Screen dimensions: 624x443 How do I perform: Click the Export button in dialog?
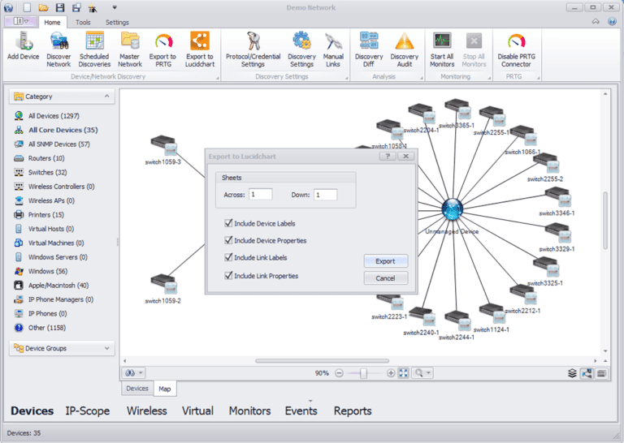click(x=386, y=261)
